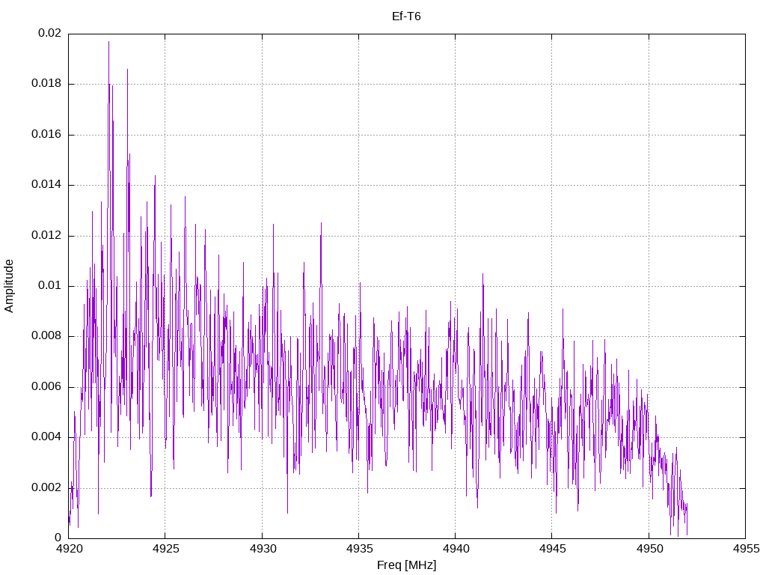Click the y-axis tick value 0.014

coord(46,185)
